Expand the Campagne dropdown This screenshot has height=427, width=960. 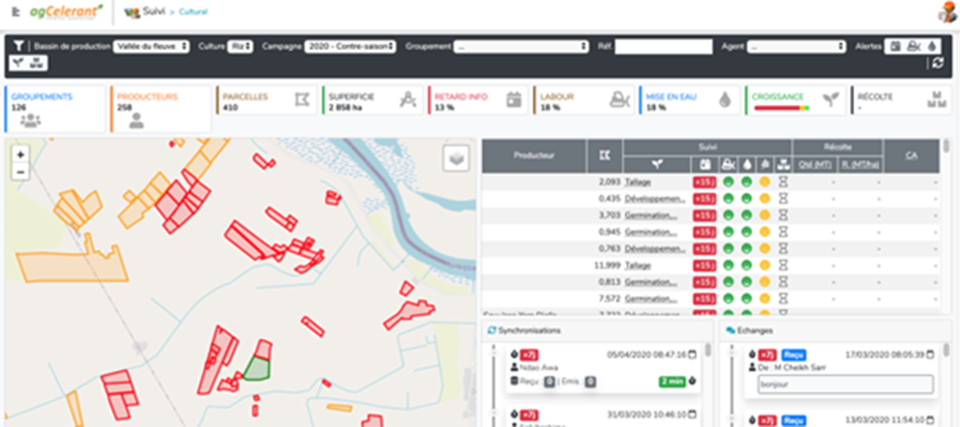[x=350, y=46]
